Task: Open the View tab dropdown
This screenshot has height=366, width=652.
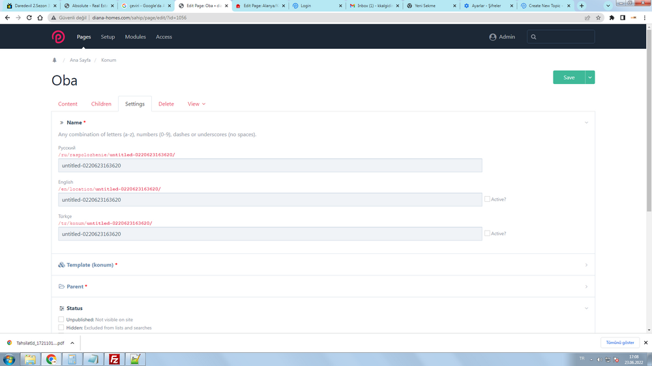Action: pyautogui.click(x=196, y=104)
